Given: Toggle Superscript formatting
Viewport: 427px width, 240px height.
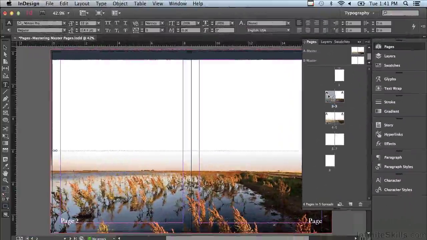Looking at the screenshot, I should coord(117,23).
